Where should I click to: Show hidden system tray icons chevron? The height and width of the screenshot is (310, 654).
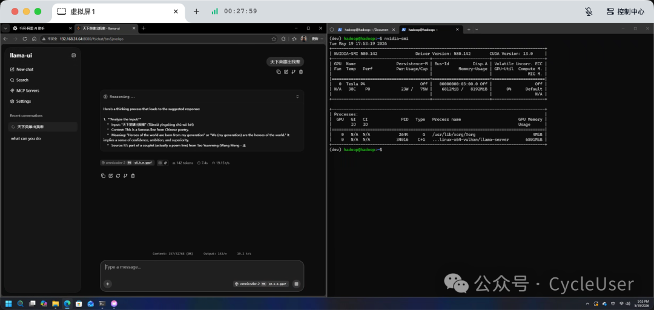click(x=587, y=304)
